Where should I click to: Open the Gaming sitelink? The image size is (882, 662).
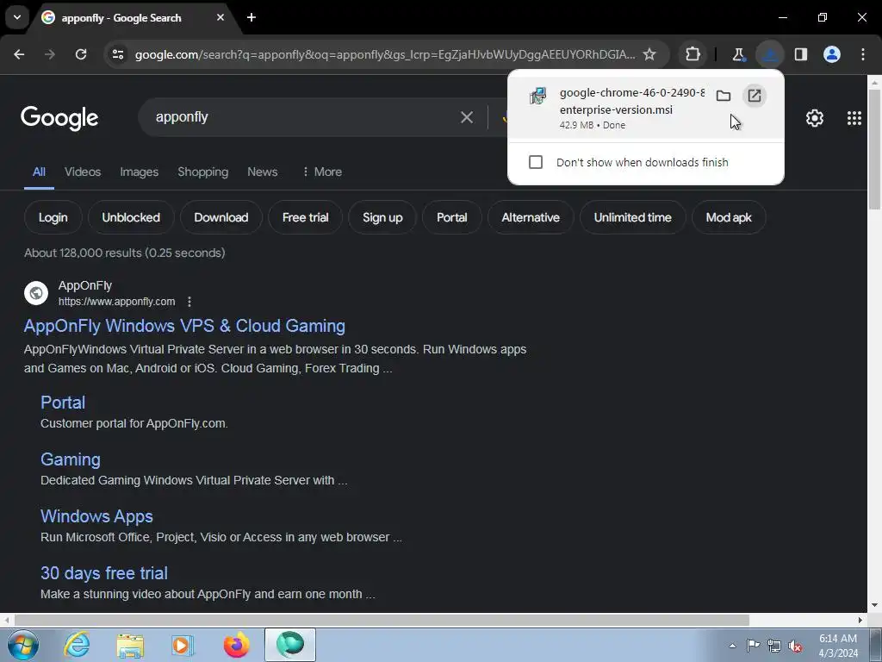click(71, 459)
